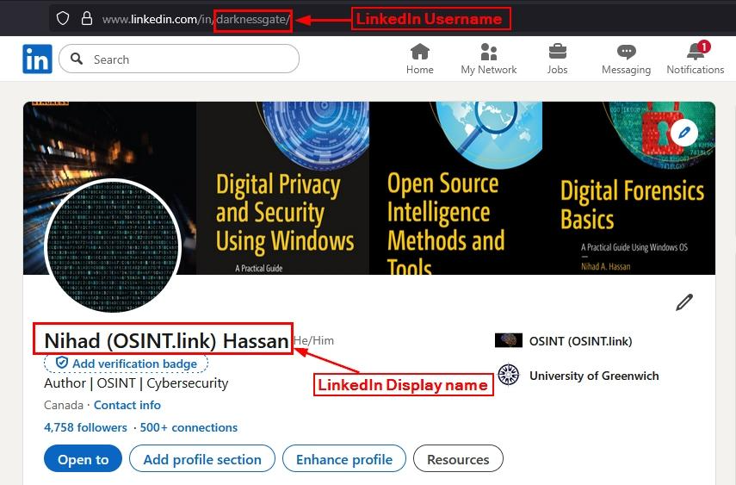Screen dimensions: 736x485
Task: Open Notifications bell icon
Action: pos(696,52)
